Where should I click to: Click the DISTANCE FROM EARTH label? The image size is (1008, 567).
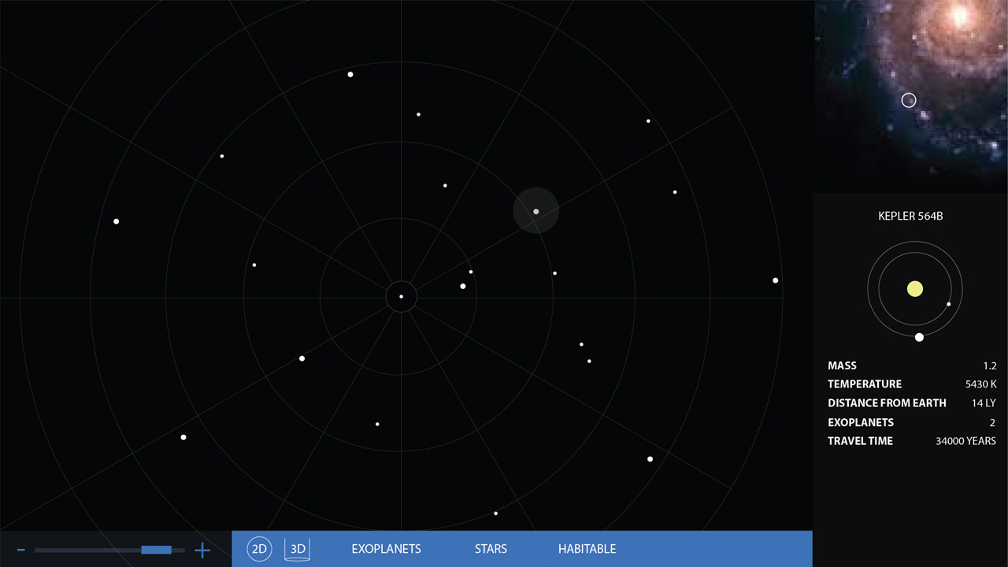887,403
